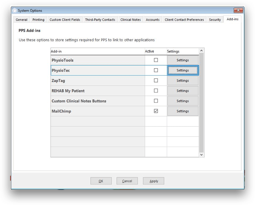Select the Add-ins tab
The height and width of the screenshot is (205, 255).
click(233, 19)
